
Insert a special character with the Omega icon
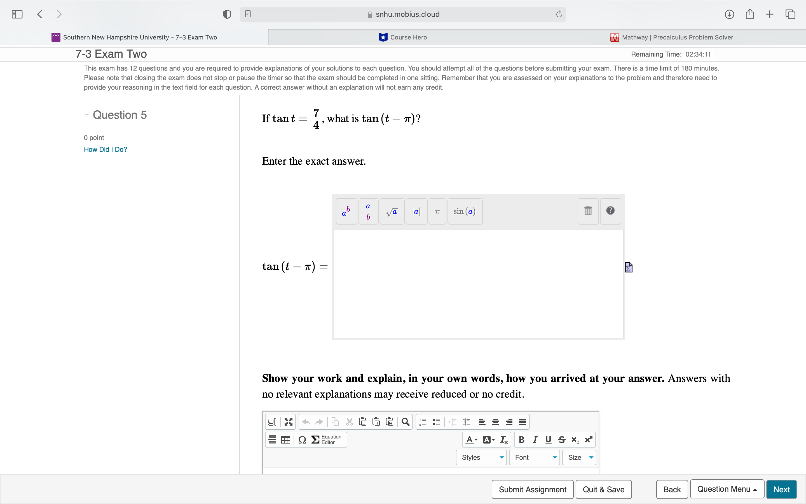pyautogui.click(x=301, y=439)
